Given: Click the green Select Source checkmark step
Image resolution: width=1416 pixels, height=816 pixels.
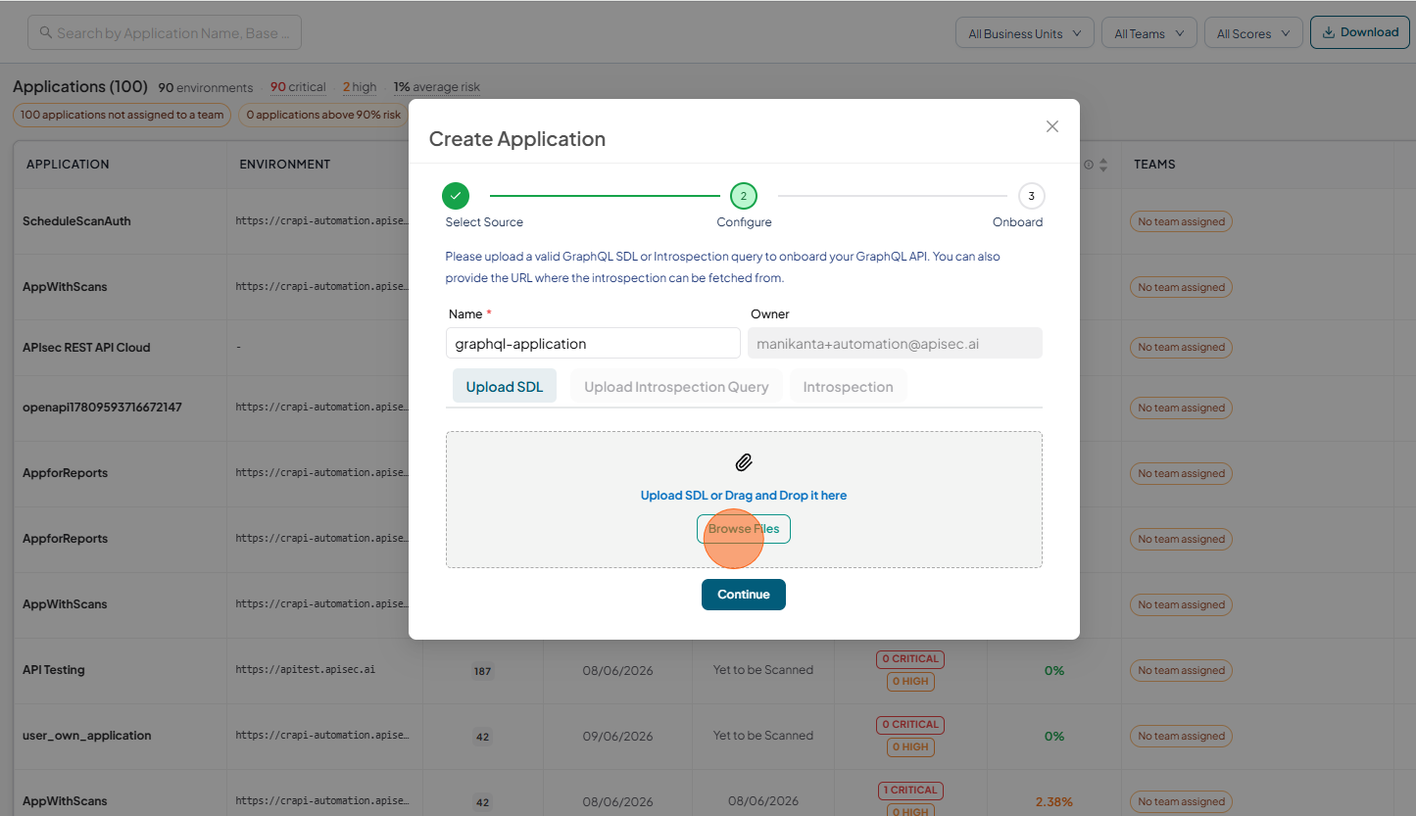Looking at the screenshot, I should pos(456,196).
